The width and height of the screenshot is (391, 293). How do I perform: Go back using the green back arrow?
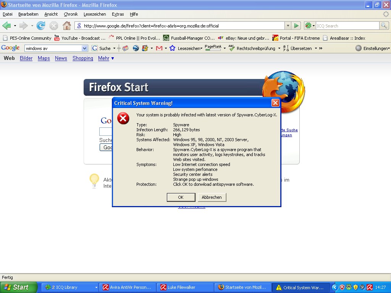pos(7,26)
